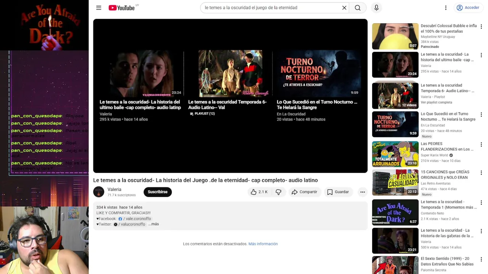This screenshot has height=274, width=488.
Task: Open sidebar playlist thumbnail showing '12 videos'
Action: [x=395, y=96]
